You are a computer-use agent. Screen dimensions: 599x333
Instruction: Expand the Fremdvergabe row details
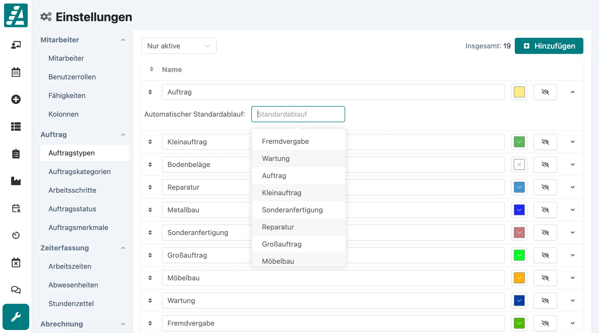click(573, 323)
